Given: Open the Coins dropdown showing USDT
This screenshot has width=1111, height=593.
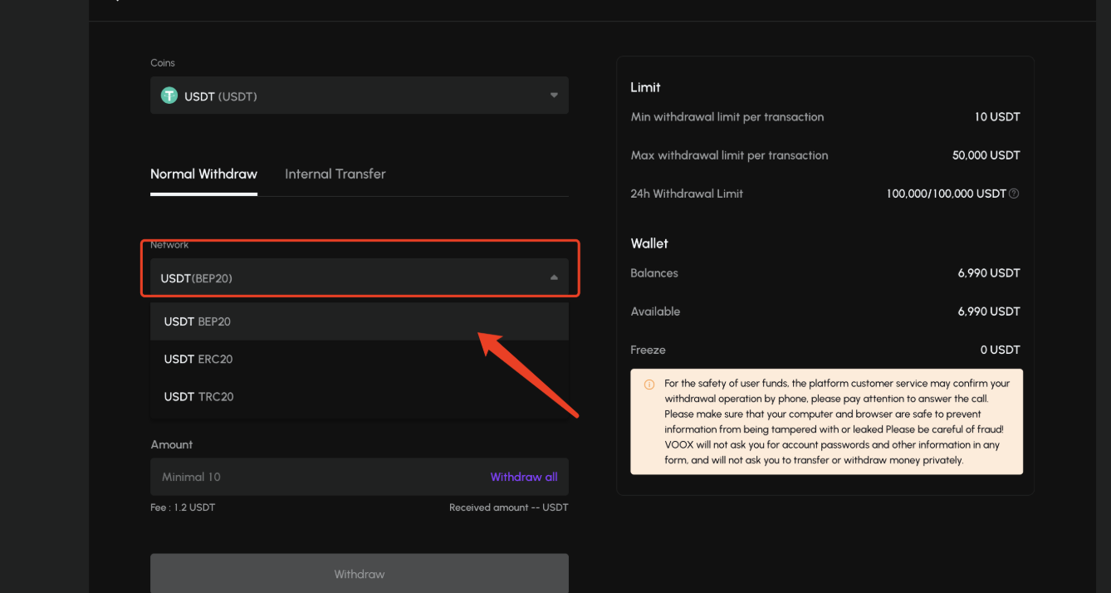Looking at the screenshot, I should coord(360,96).
